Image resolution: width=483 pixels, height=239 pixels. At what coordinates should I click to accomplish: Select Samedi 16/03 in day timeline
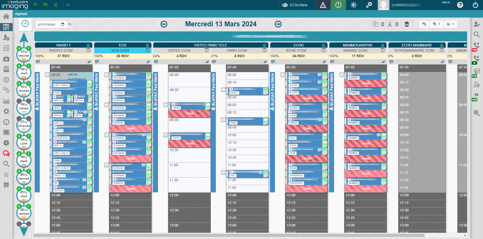pos(24,107)
